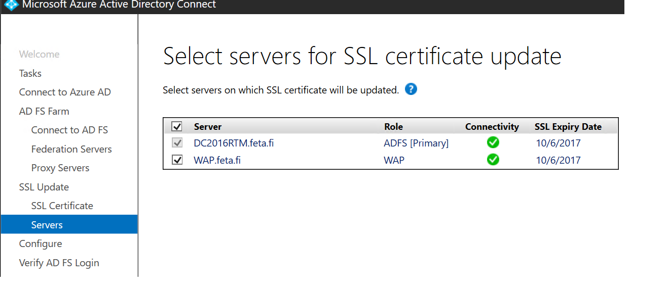
Task: Sort by SSL Expiry Date column header
Action: (568, 127)
